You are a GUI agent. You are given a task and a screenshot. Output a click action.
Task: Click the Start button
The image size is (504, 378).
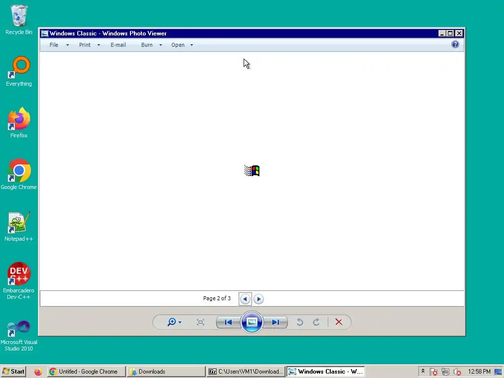13,372
